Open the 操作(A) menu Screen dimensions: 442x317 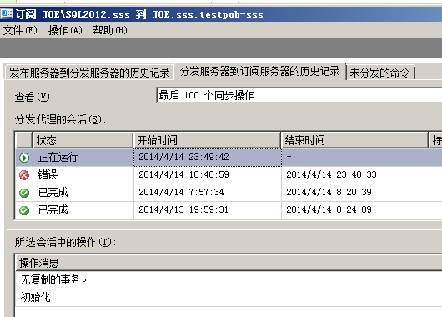tap(65, 30)
